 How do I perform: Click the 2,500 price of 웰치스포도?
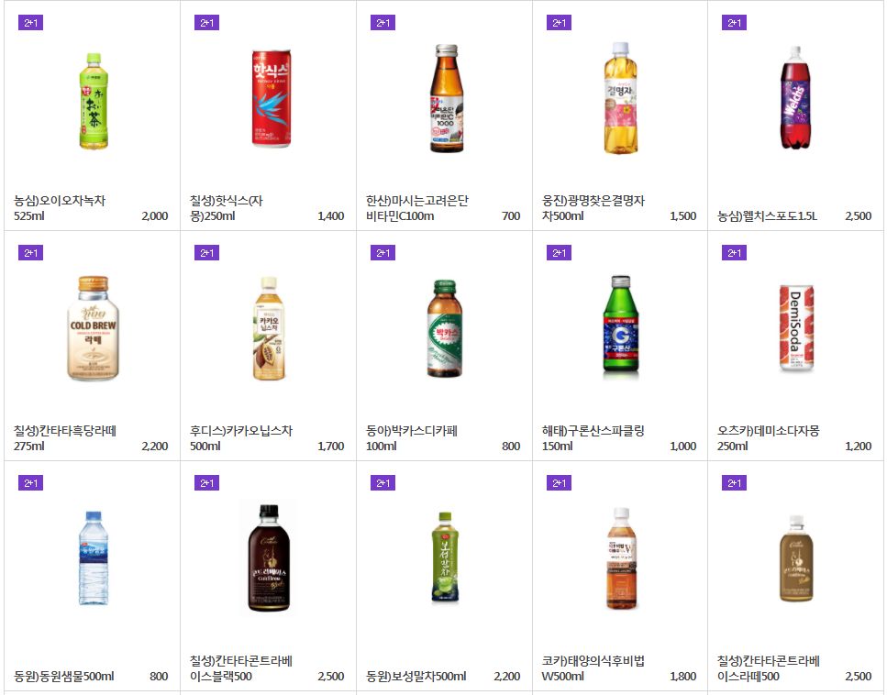[859, 216]
